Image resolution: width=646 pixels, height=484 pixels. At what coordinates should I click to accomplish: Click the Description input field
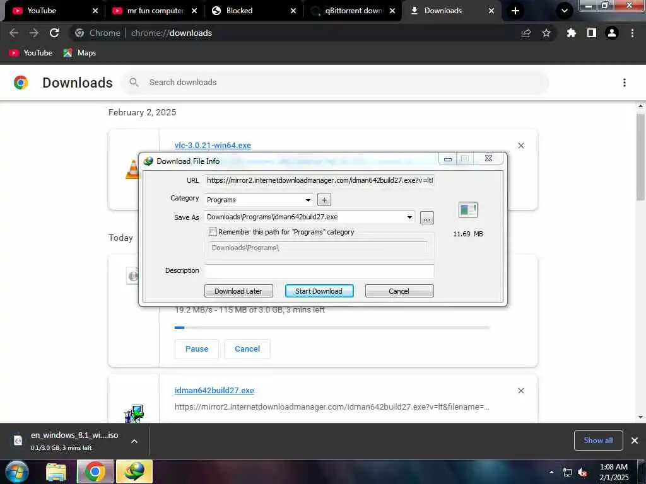tap(319, 271)
